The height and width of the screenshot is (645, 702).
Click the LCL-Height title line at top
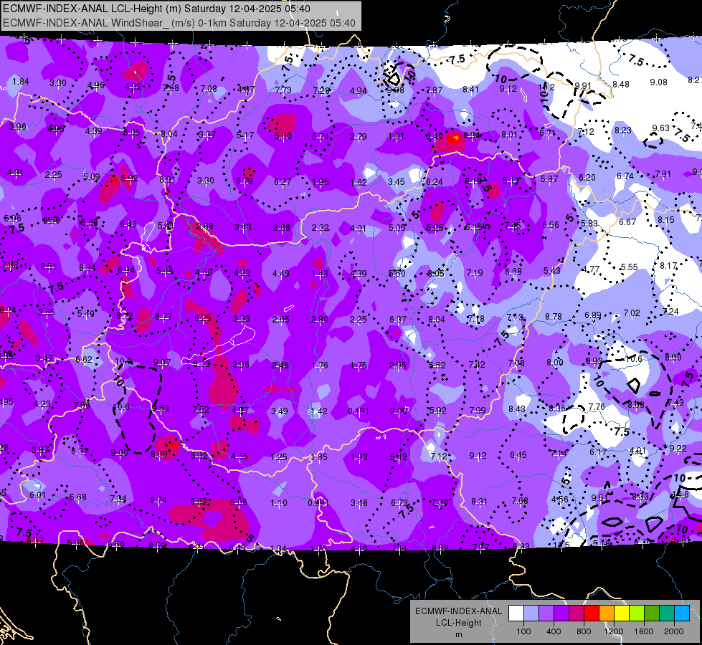156,9
